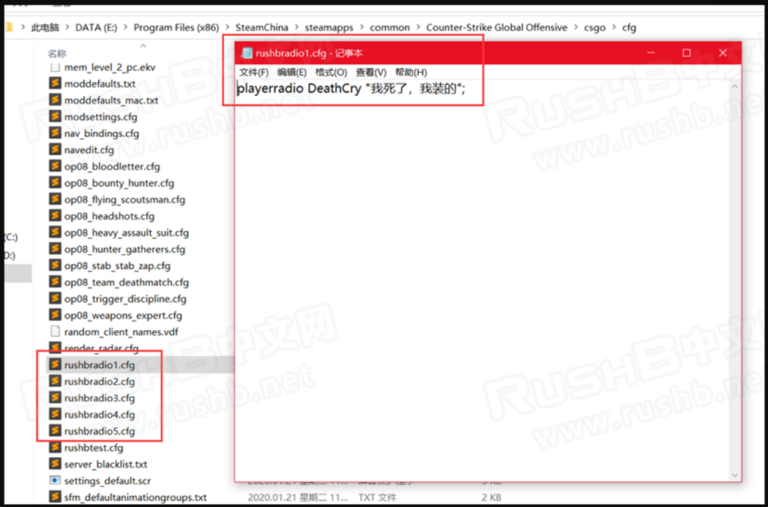Sort files by the 名称 column header
This screenshot has height=507, width=768.
57,53
